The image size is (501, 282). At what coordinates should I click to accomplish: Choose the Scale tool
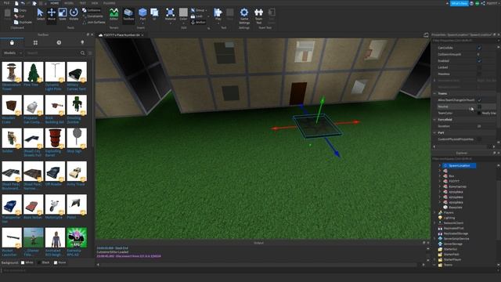pos(63,14)
